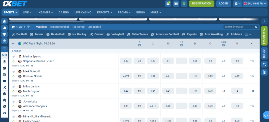Bet on Marina Spasic at odds 3.32

(126, 61)
